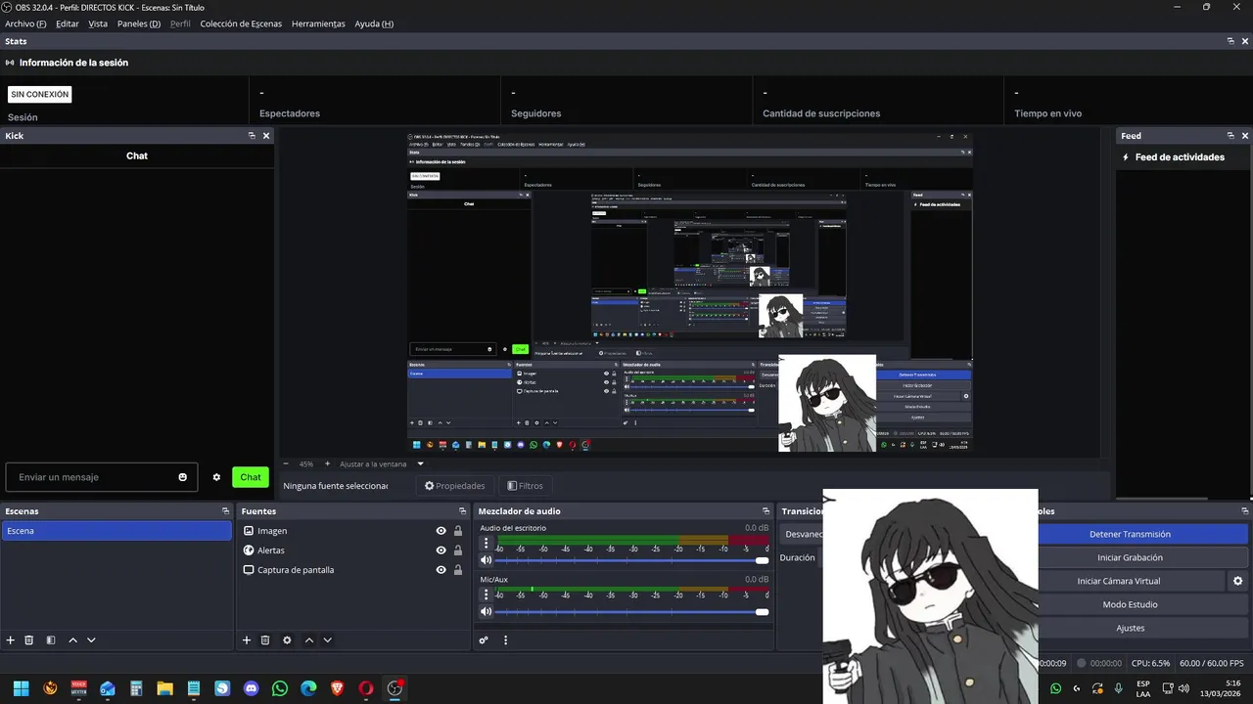This screenshot has height=704, width=1253.
Task: Open options menu for Audio del escritorio
Action: coord(487,543)
